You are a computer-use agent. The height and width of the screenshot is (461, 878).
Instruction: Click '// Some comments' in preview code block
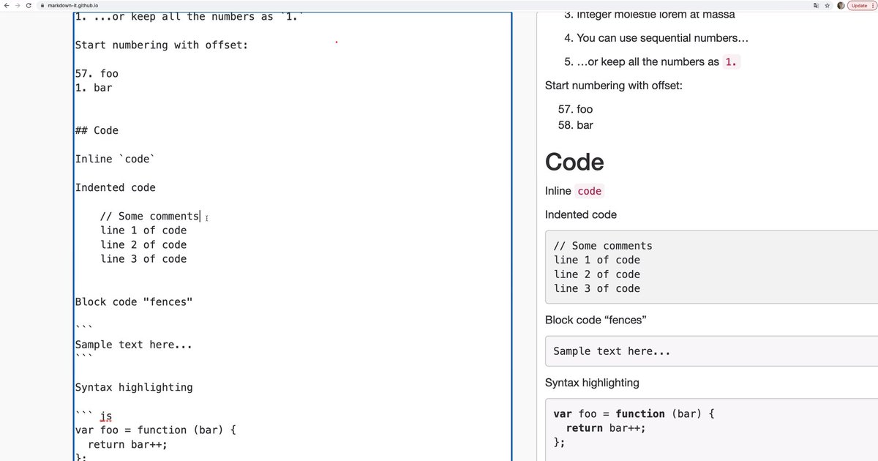tap(603, 246)
